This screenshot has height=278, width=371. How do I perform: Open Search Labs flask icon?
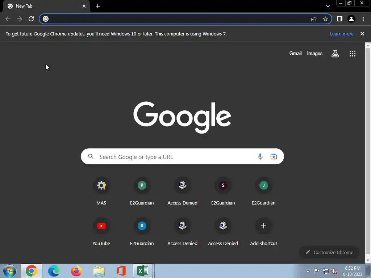coord(335,54)
